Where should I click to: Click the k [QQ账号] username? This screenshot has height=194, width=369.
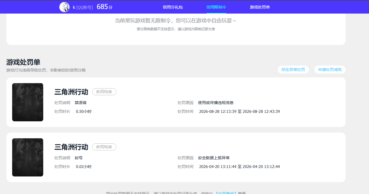[x=83, y=7]
